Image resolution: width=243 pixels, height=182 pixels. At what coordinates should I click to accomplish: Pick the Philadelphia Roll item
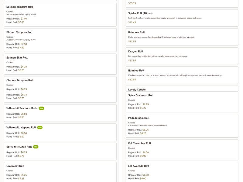[x=139, y=118]
